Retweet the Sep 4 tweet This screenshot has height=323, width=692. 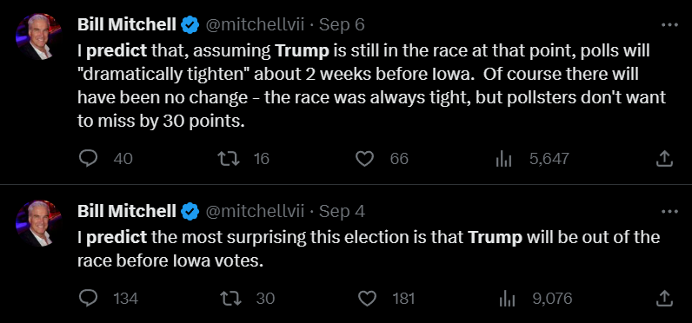(x=232, y=299)
